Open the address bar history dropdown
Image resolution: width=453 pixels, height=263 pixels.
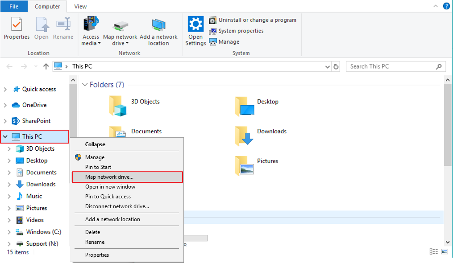point(328,67)
